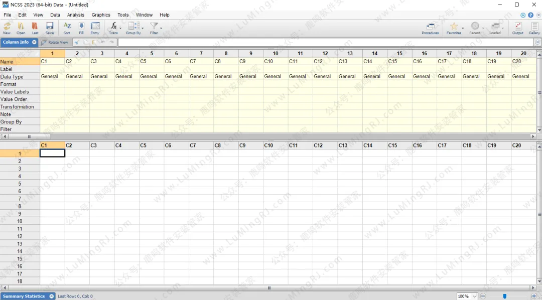Click the New dataset icon
The width and height of the screenshot is (542, 300).
coord(7,27)
